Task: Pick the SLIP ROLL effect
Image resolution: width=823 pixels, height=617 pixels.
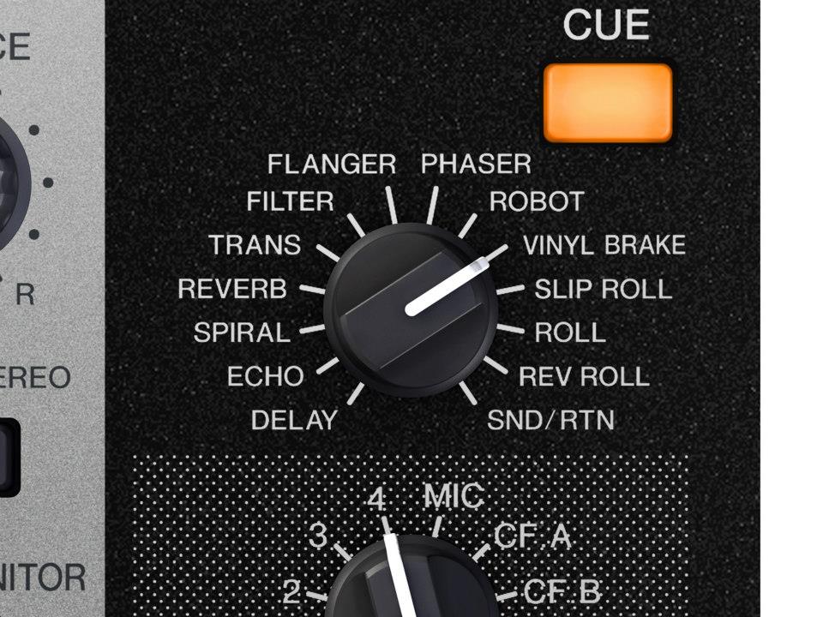Action: (603, 289)
